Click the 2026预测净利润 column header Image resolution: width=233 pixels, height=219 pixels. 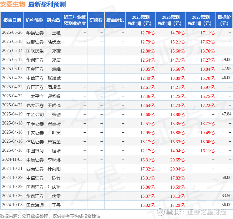tap(171, 20)
